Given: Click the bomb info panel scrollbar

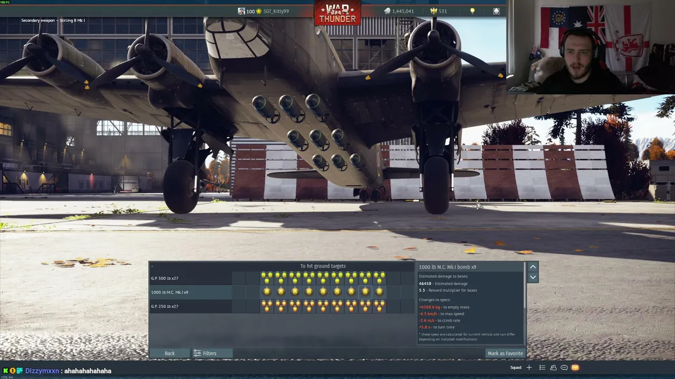Looking at the screenshot, I should point(525,286).
